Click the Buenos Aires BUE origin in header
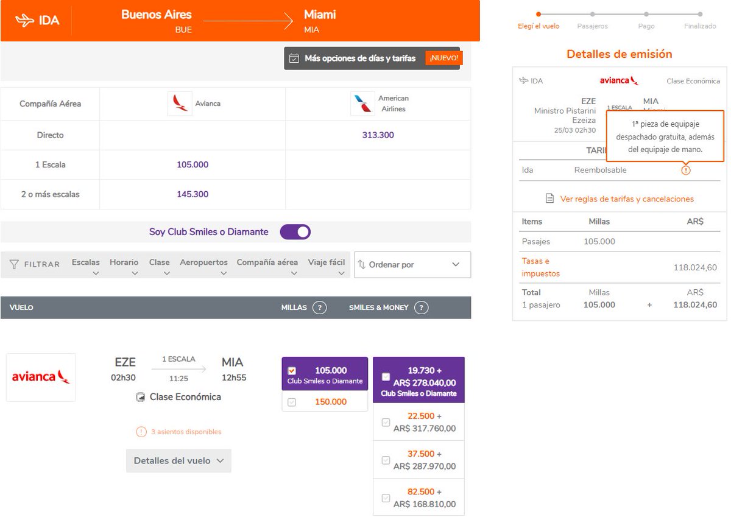This screenshot has width=731, height=520. pos(157,21)
